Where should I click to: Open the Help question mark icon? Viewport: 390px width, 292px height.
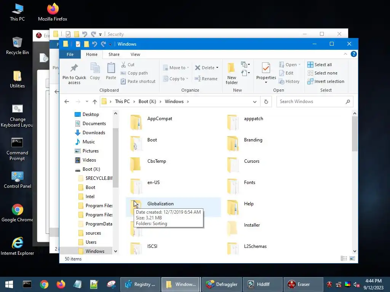pos(354,54)
